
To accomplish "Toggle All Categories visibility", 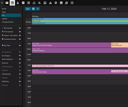I will click(x=20, y=52).
